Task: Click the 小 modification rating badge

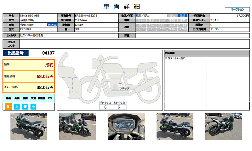Action: point(33,106)
